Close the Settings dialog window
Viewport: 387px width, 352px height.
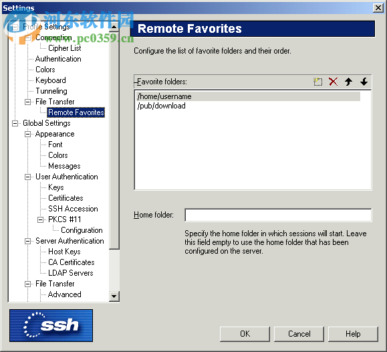[x=378, y=8]
